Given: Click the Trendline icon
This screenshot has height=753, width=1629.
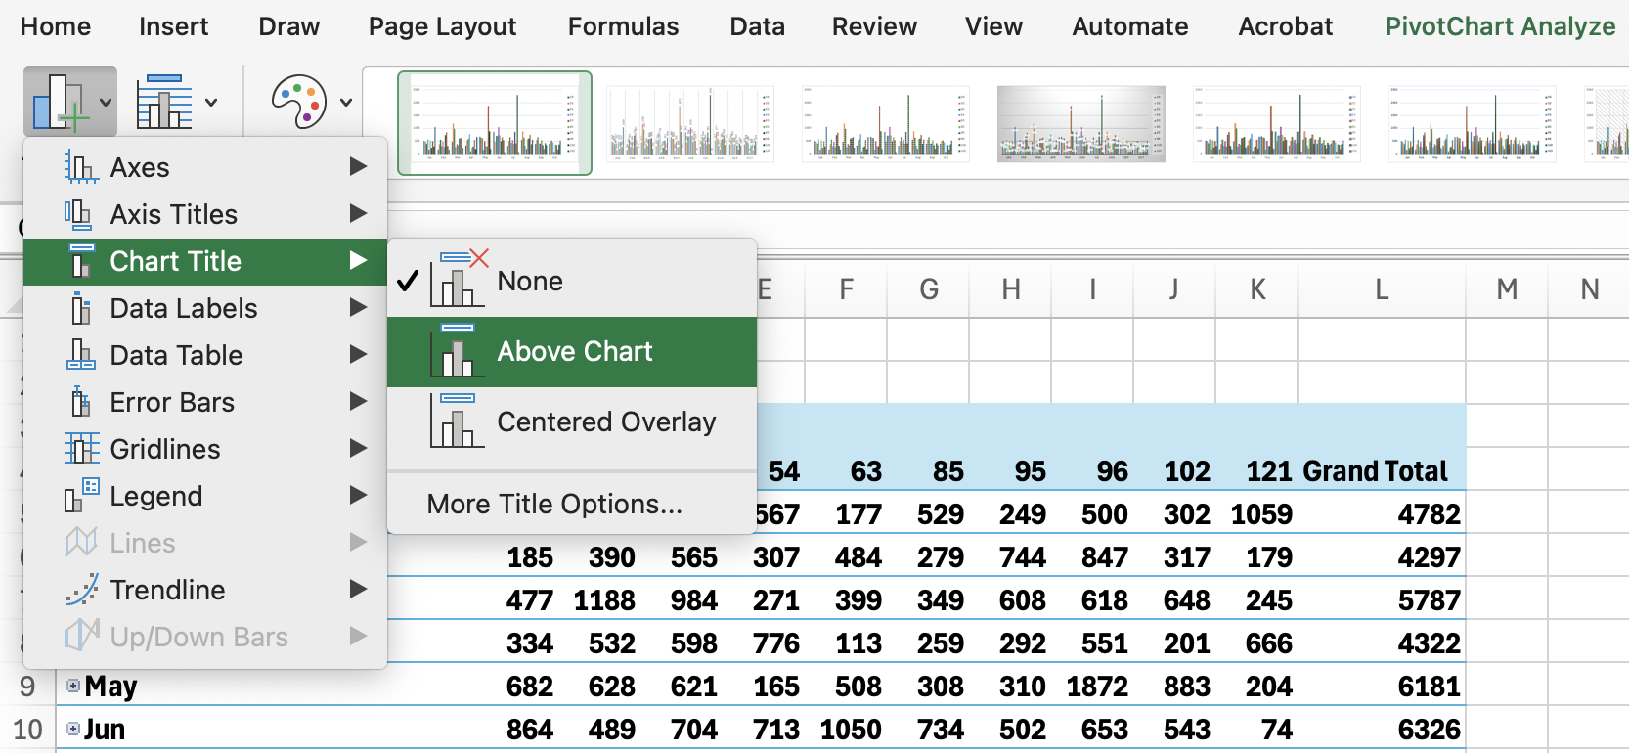Looking at the screenshot, I should coord(82,590).
